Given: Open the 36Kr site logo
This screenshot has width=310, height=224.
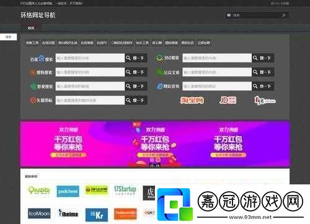Looking at the screenshot, I should click(x=97, y=215).
